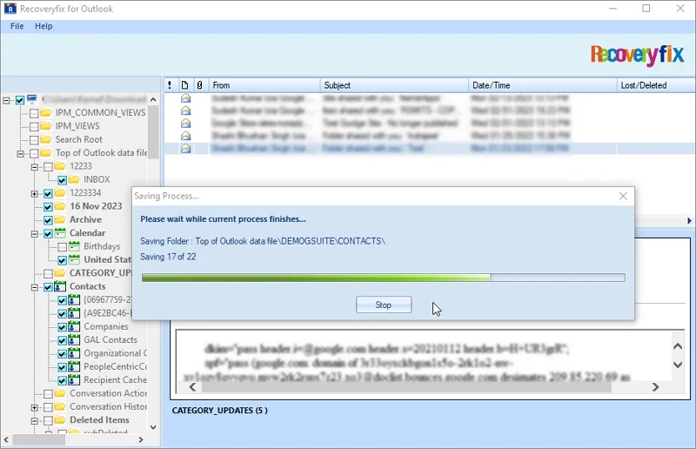This screenshot has width=696, height=449.
Task: Check the Birthdays calendar checkbox
Action: [x=62, y=246]
